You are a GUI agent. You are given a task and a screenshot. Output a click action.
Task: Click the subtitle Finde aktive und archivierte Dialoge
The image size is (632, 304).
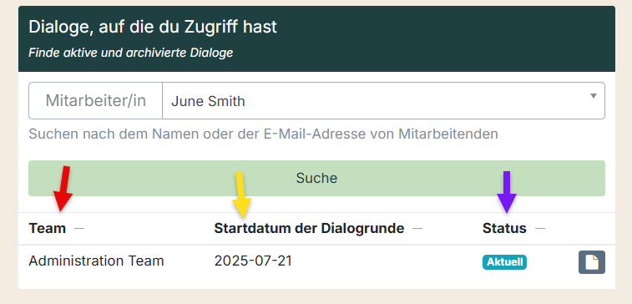[x=130, y=53]
